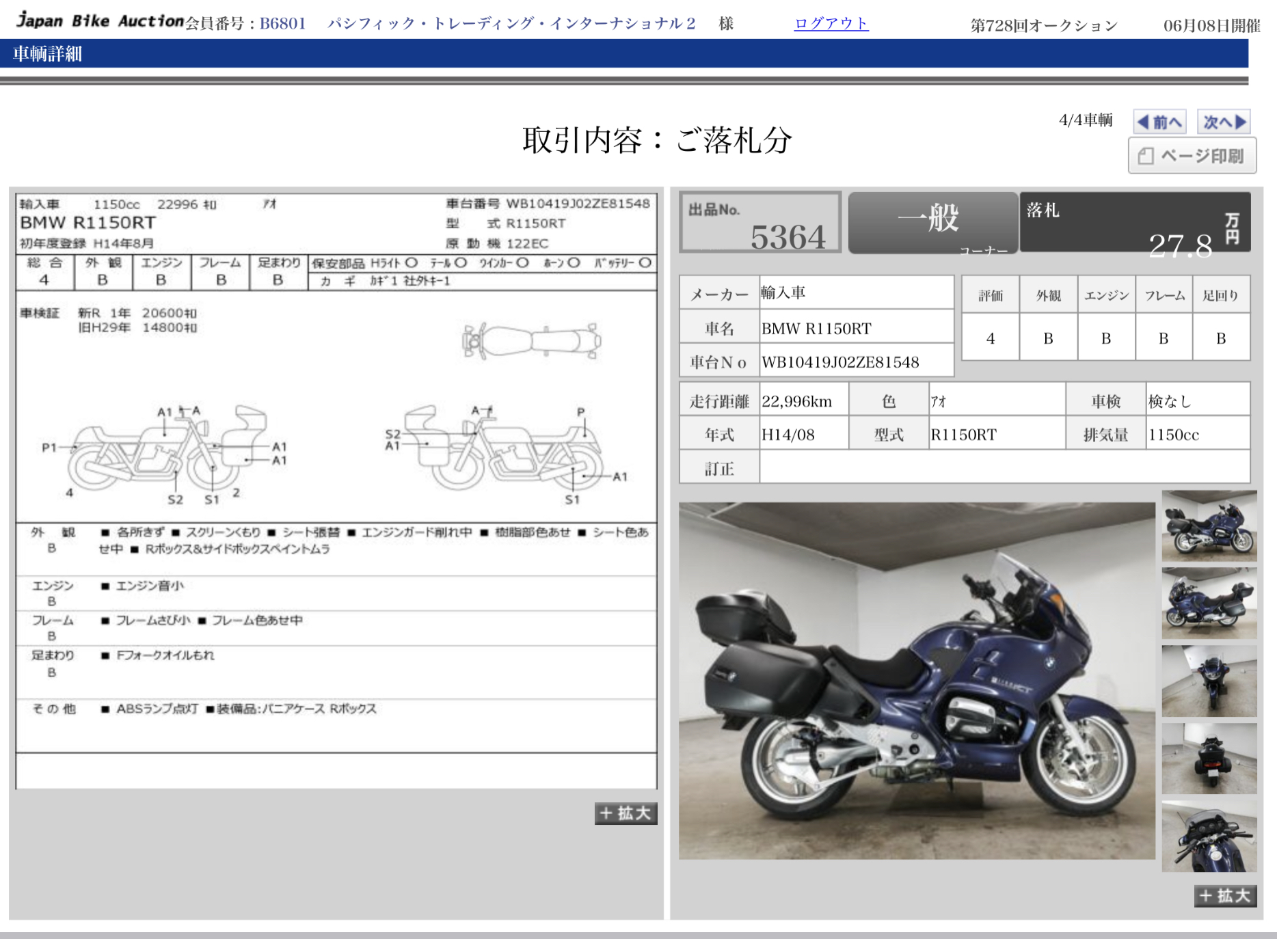Go to next vehicle with 次へ button
The width and height of the screenshot is (1277, 939).
pos(1224,122)
